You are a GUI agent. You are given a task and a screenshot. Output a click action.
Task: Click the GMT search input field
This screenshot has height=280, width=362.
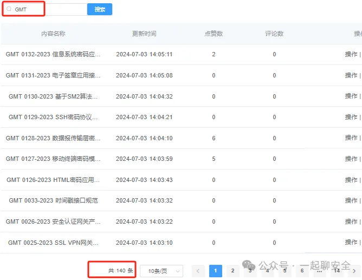(x=49, y=9)
